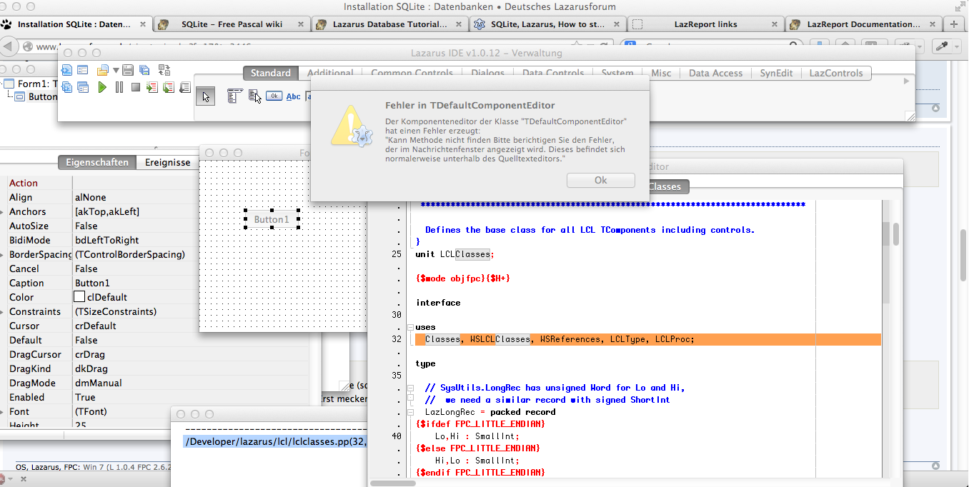Select Button1 on the form designer
This screenshot has height=487, width=969.
[272, 219]
